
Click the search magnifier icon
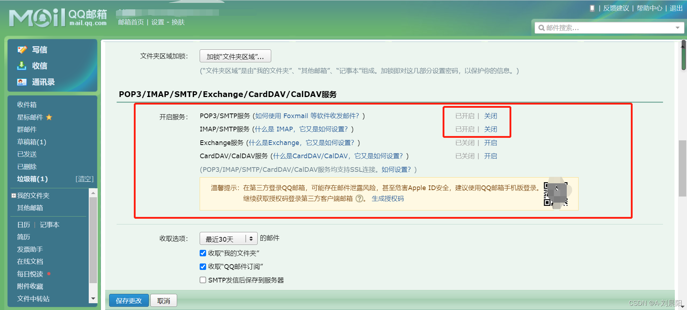(x=541, y=28)
